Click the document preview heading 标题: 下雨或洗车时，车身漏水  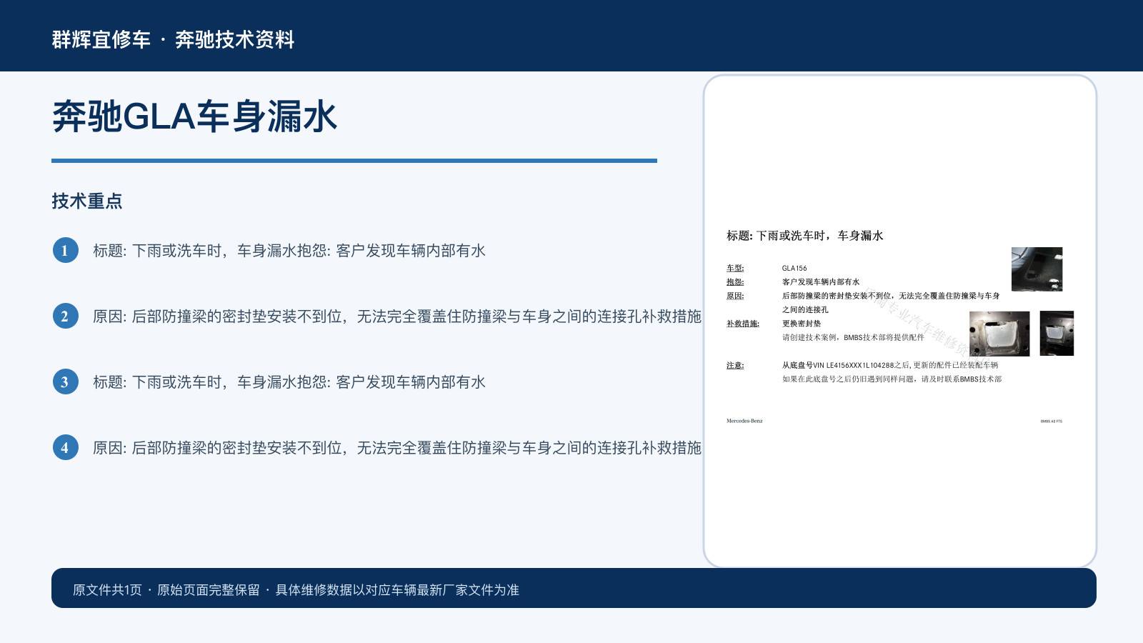[805, 236]
